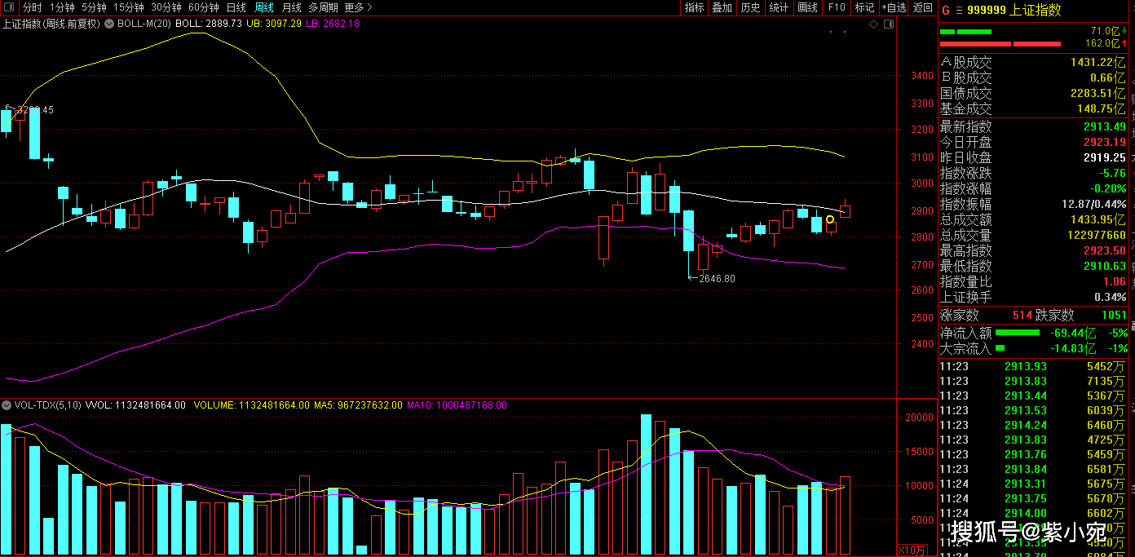Click the X10万 volume scale label

point(912,550)
